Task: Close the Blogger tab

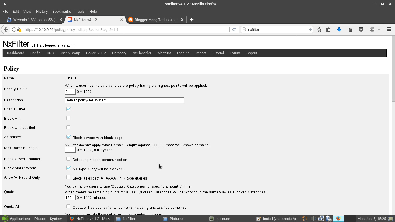Action: (182, 20)
